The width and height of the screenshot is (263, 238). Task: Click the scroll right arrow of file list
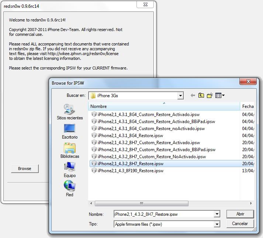[x=251, y=203]
